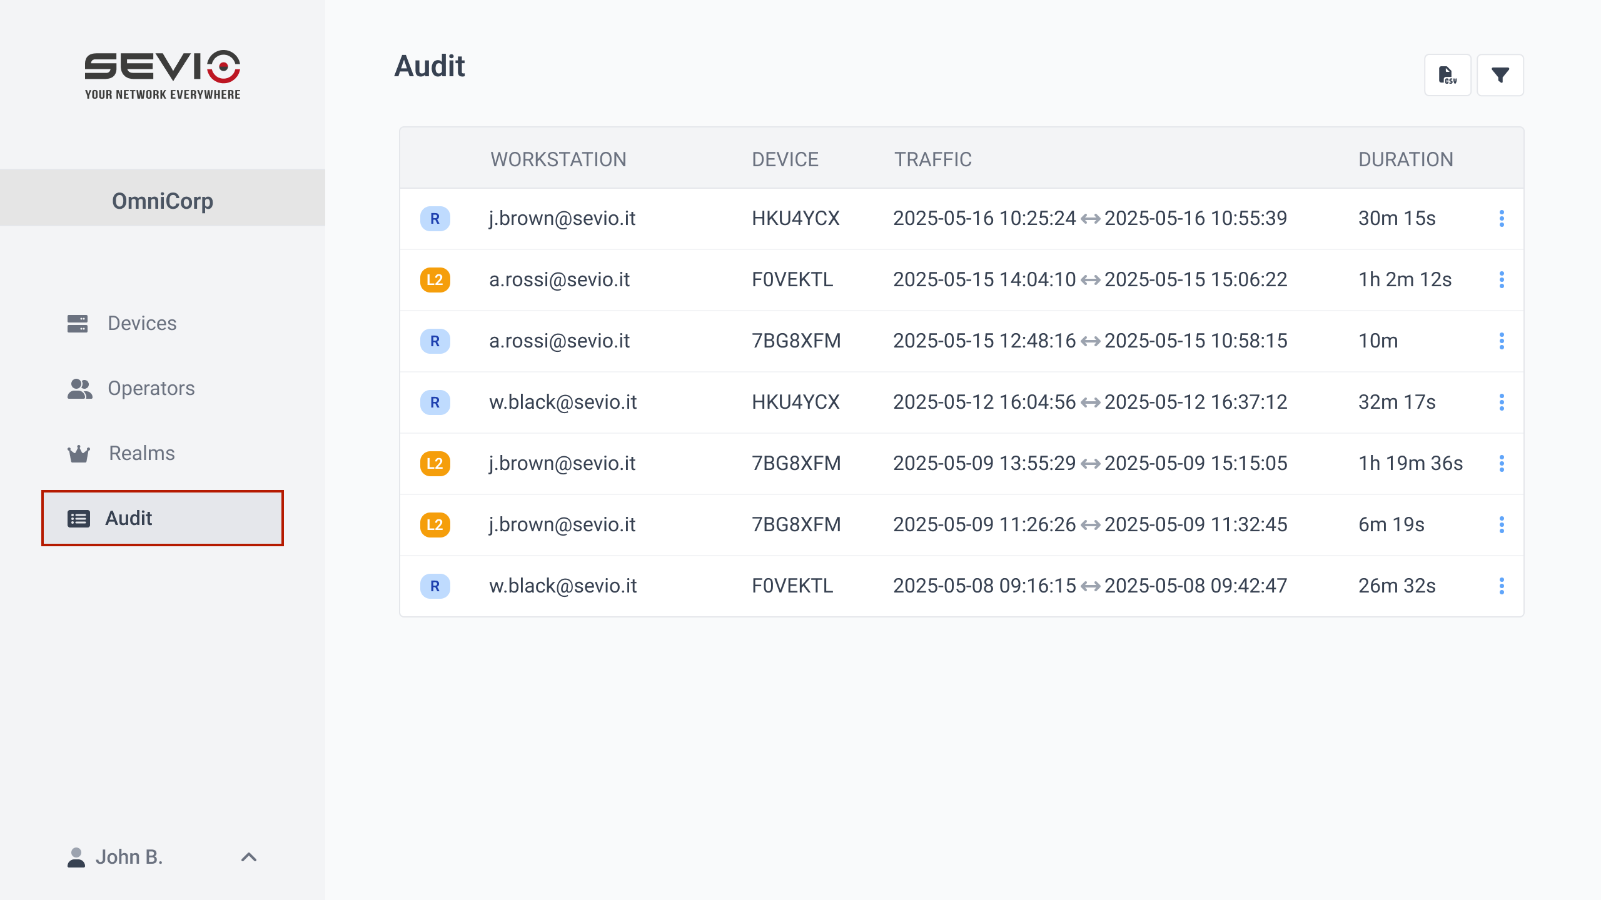
Task: Click the R badge for HKU4YCX first row
Action: point(435,219)
